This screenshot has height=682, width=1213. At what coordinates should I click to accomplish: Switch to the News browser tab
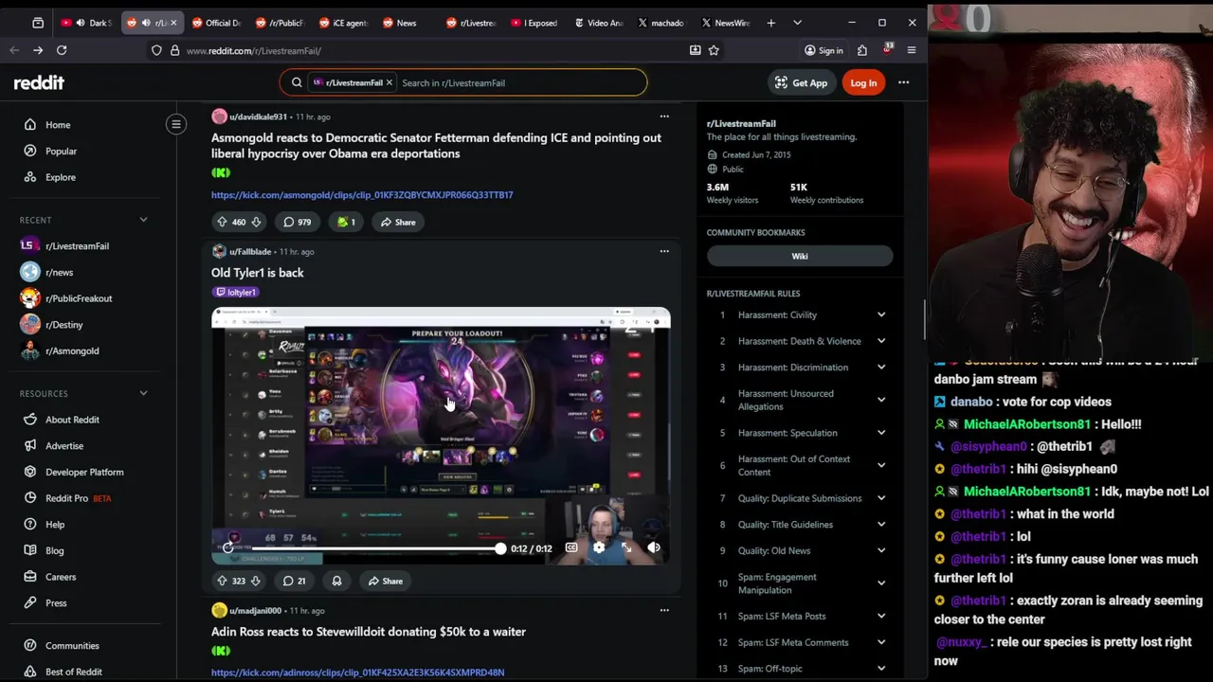coord(405,23)
